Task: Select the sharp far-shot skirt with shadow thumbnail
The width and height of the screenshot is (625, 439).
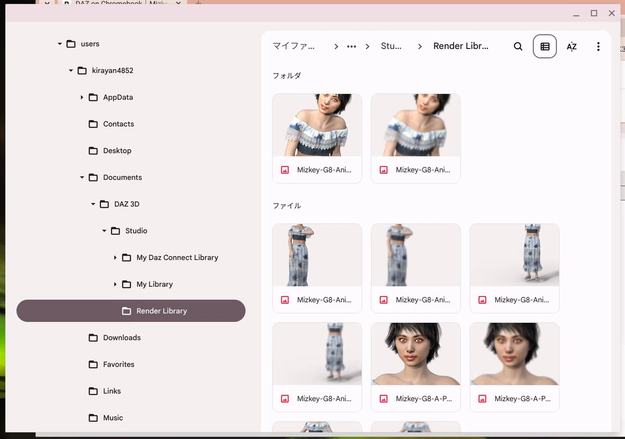Action: [x=515, y=255]
